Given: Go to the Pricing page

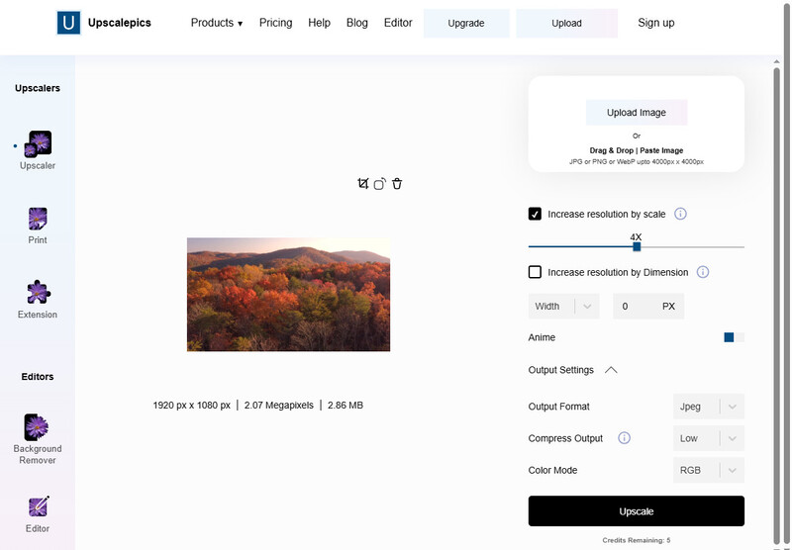Looking at the screenshot, I should [x=276, y=23].
